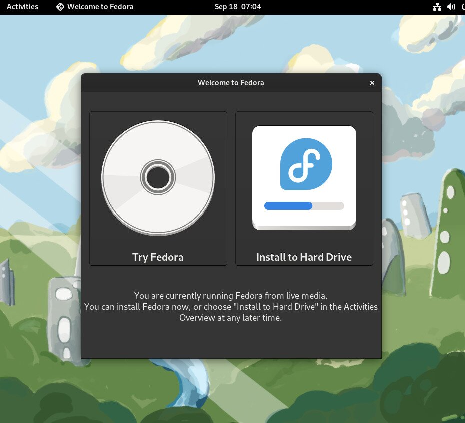Open the Welcome to Fedora app menu label
Viewport: 465px width, 423px height.
pyautogui.click(x=100, y=7)
